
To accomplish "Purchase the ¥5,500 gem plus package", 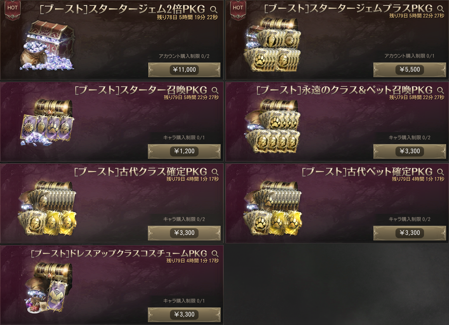I will coord(410,70).
